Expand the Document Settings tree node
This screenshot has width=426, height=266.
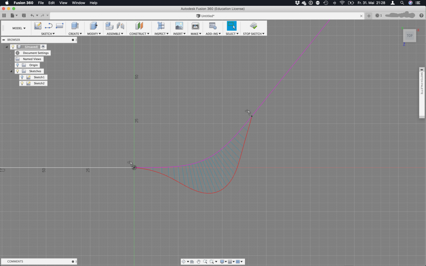(11, 53)
